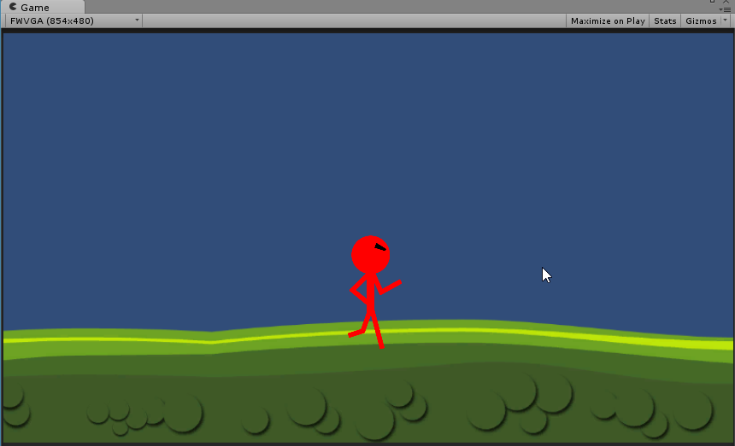Toggle Gizmos display in Game view

[x=701, y=20]
